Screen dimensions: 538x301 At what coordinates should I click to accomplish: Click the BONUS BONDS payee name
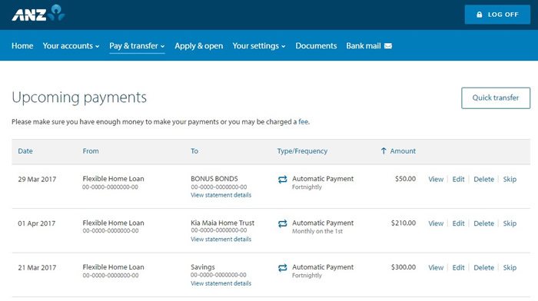point(214,179)
